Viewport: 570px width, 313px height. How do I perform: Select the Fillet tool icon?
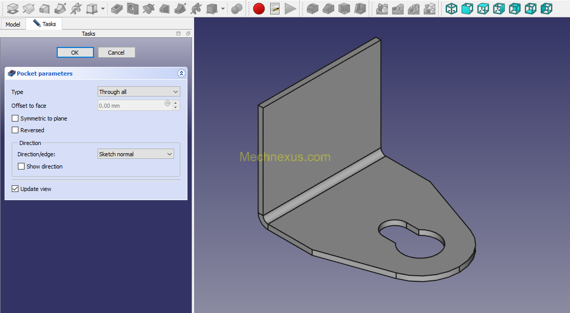(x=313, y=8)
